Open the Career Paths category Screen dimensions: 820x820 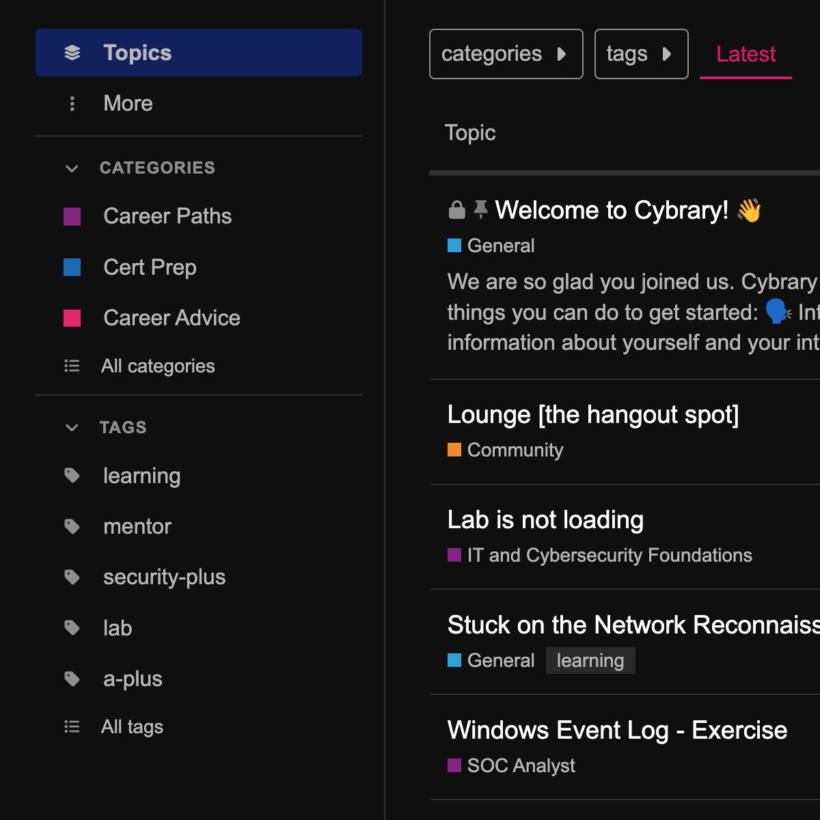pos(199,217)
